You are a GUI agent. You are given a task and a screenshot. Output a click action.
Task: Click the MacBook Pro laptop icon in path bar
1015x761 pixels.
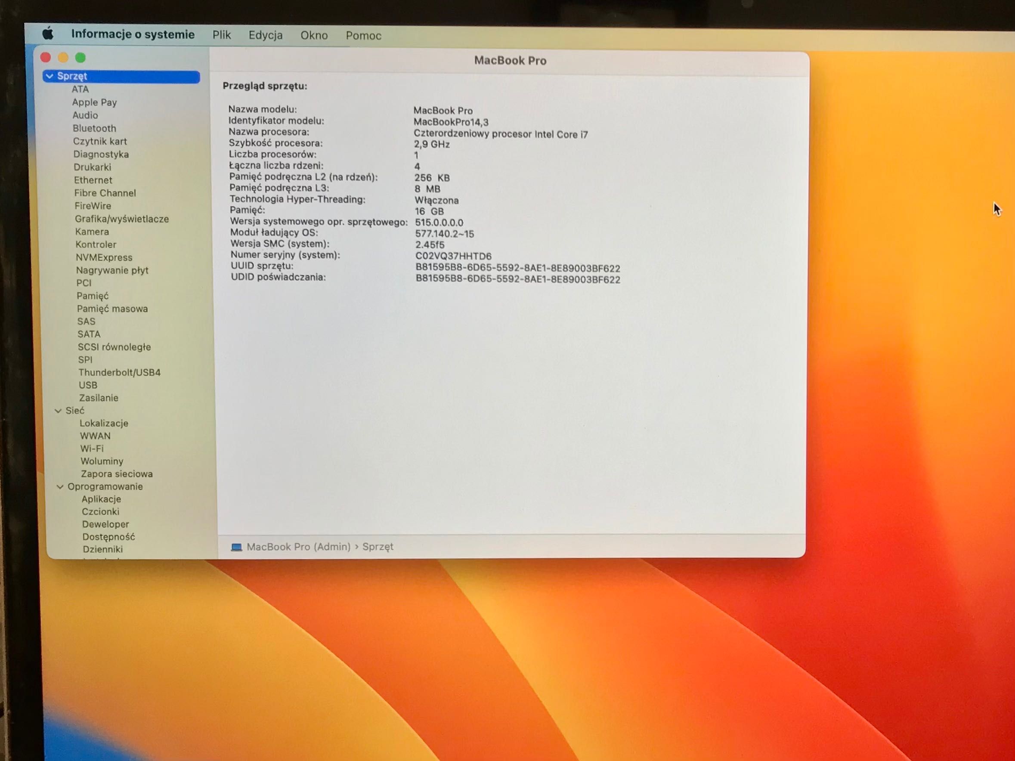tap(236, 547)
